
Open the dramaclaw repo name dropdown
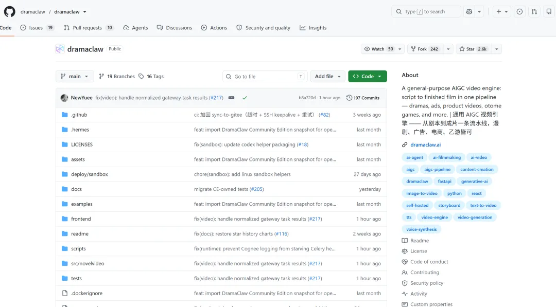(x=85, y=12)
